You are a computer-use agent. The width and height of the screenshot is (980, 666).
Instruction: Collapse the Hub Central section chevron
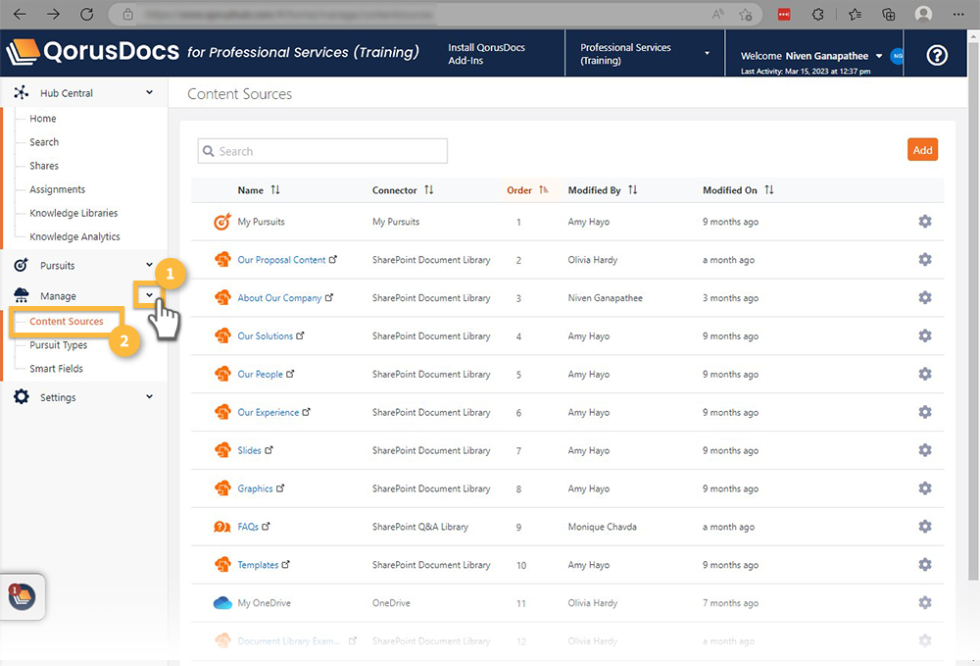[x=149, y=92]
